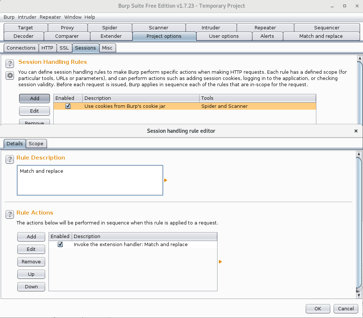Toggle Invoke extension handler action checkbox
This screenshot has height=318, width=363.
[60, 244]
